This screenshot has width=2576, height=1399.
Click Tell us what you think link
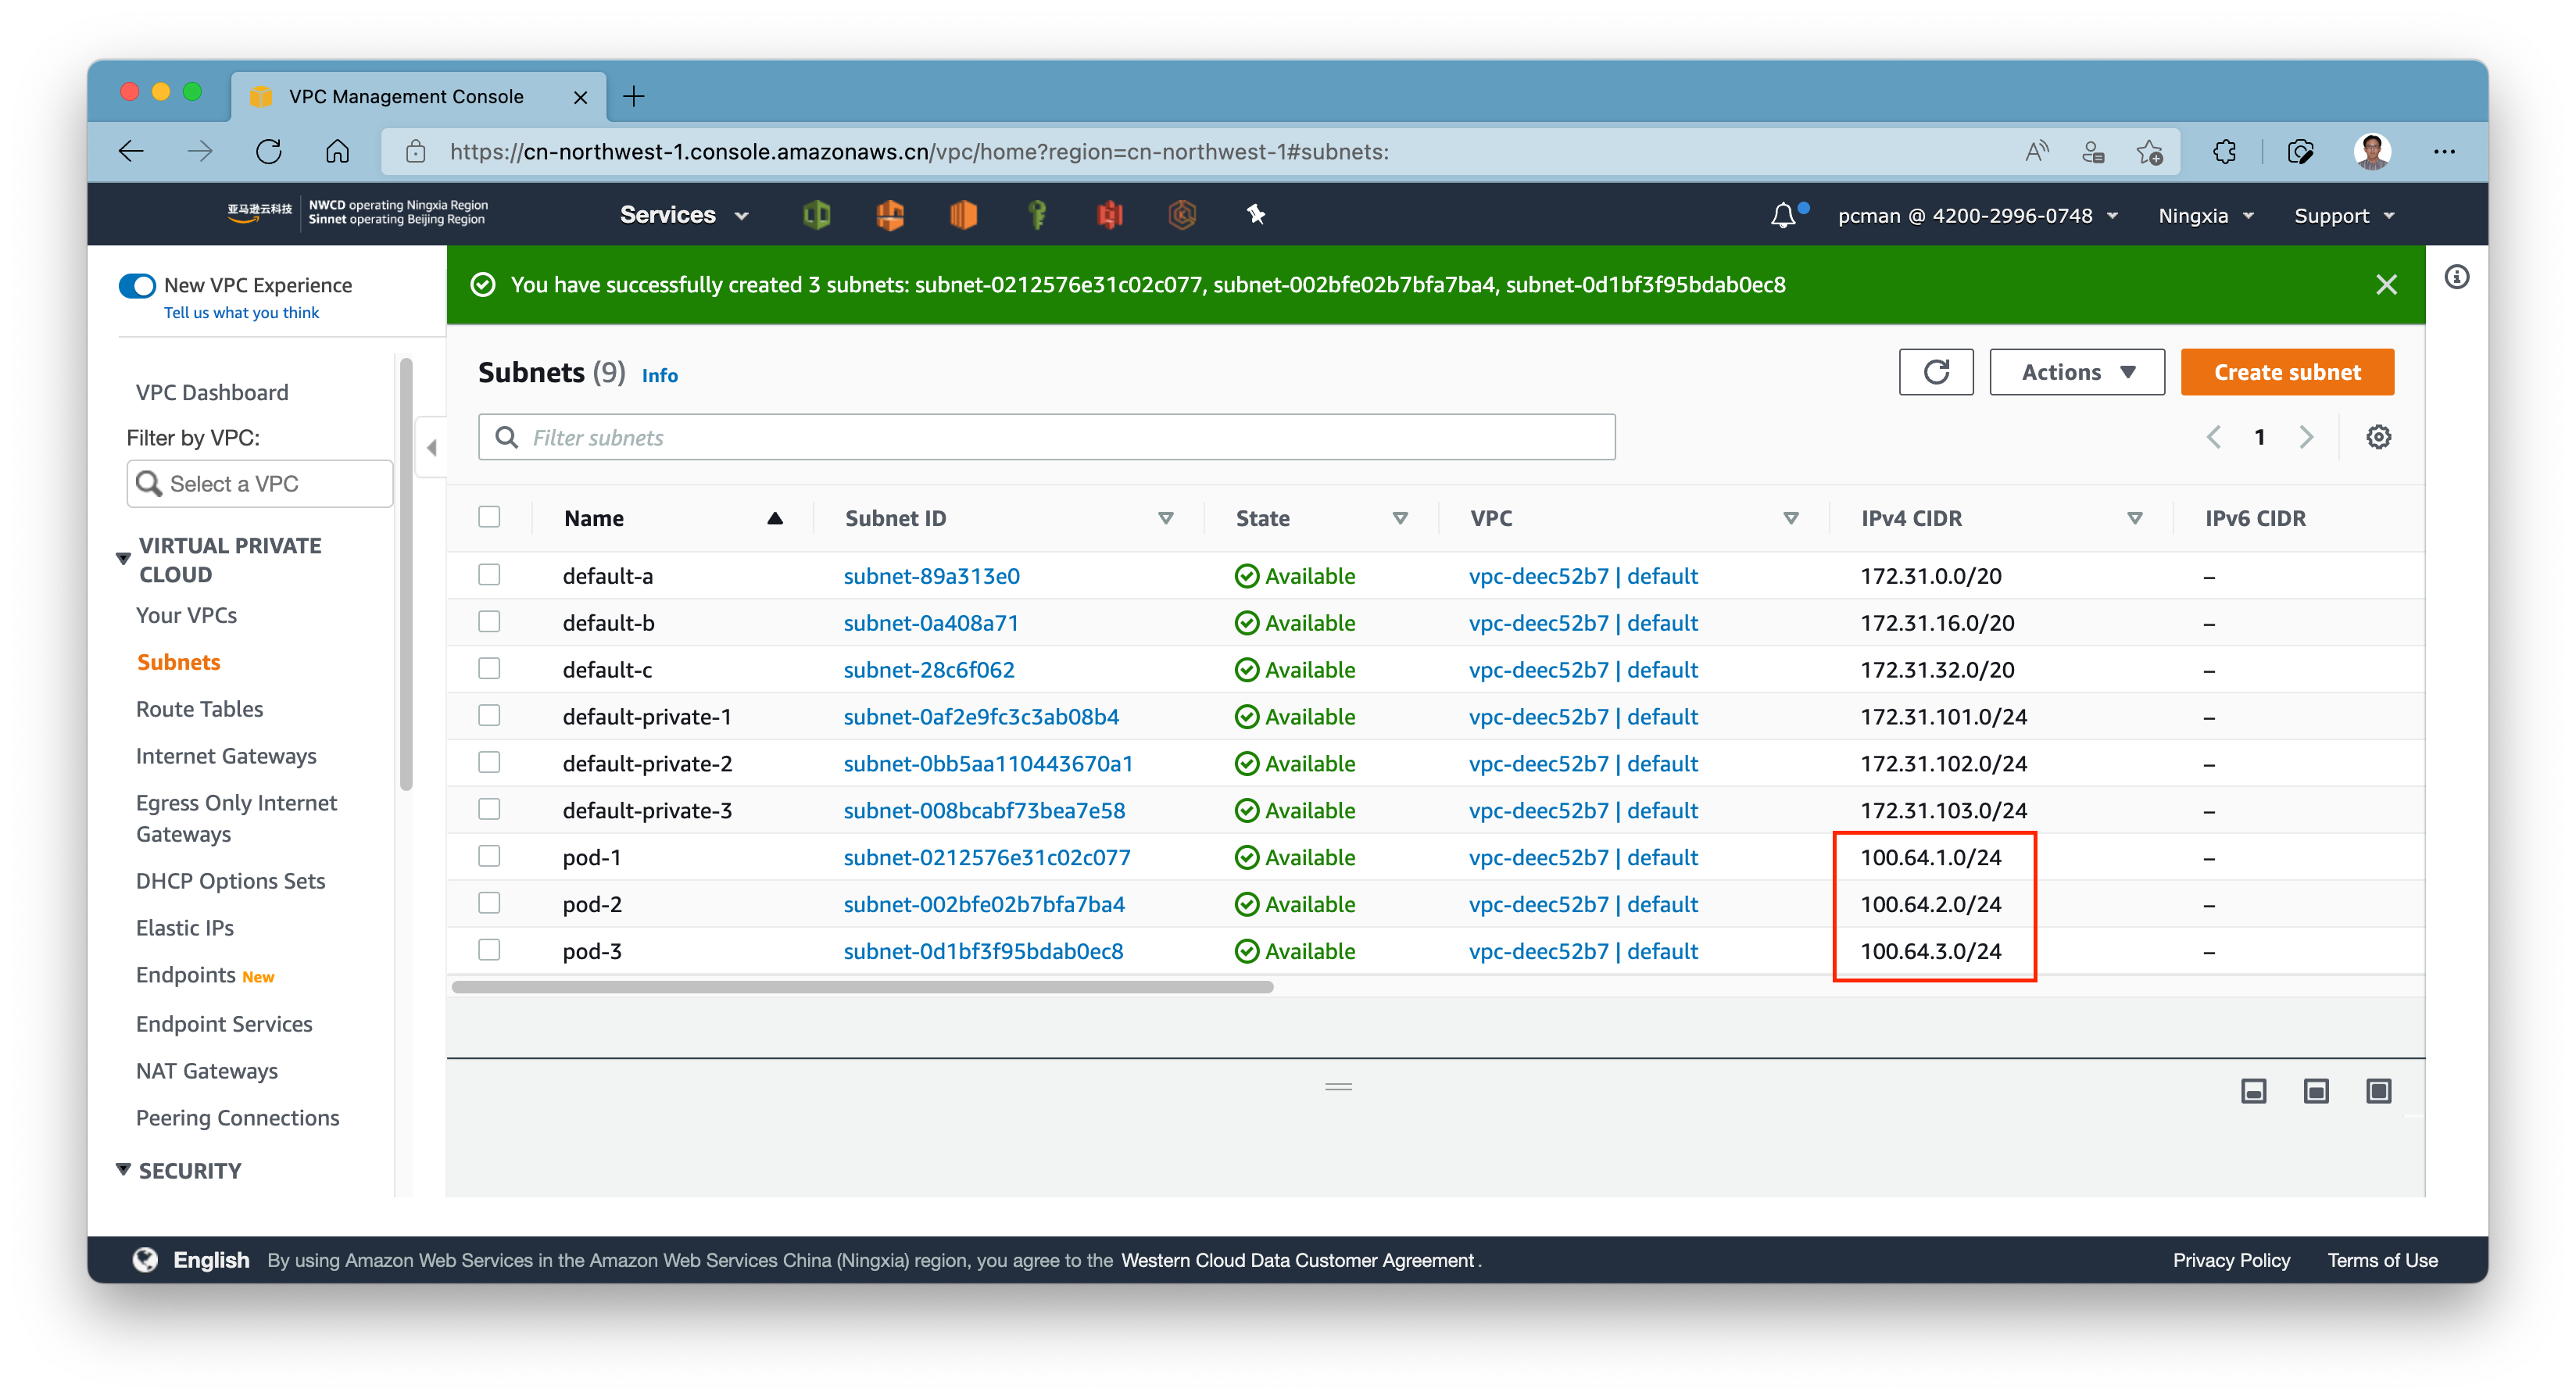pos(241,313)
